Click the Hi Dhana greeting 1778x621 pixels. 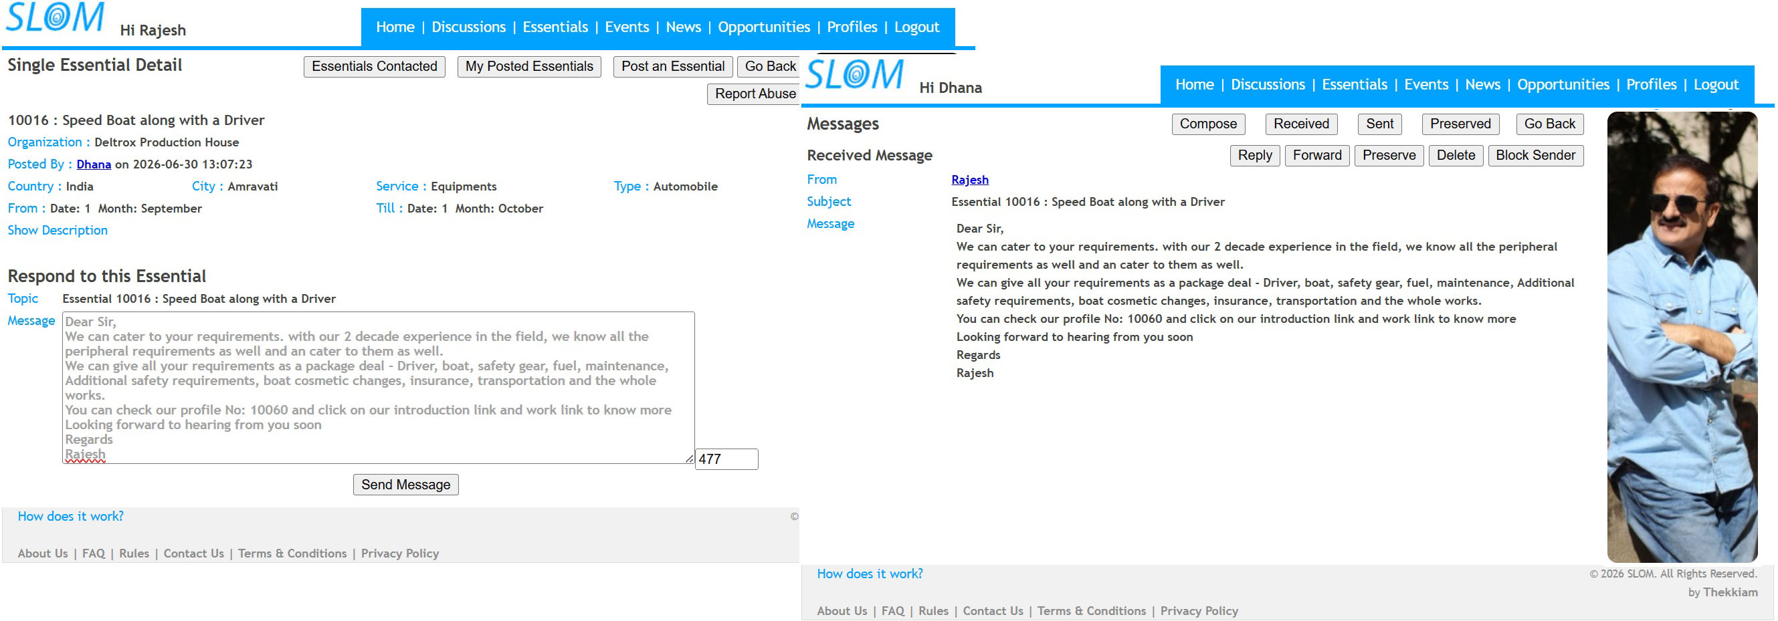tap(951, 88)
